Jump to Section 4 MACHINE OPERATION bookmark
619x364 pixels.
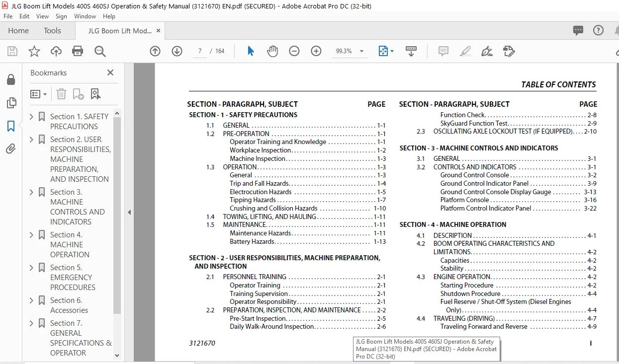click(x=70, y=244)
